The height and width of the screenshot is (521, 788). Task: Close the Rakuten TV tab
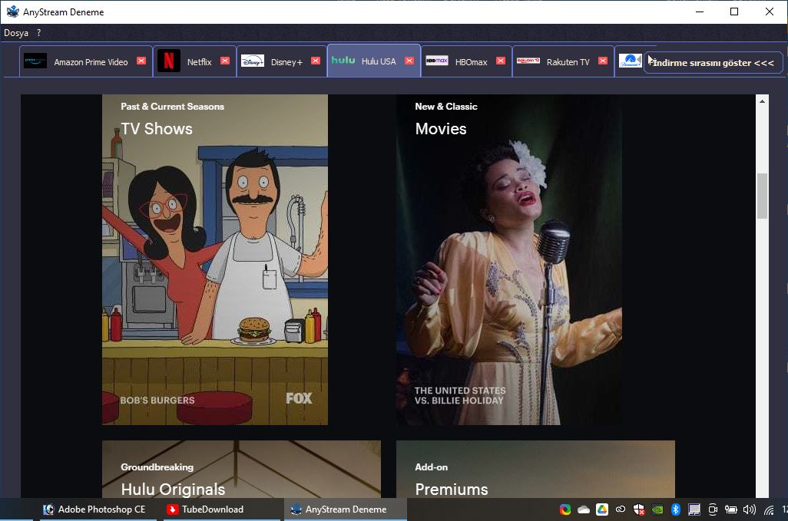point(603,61)
